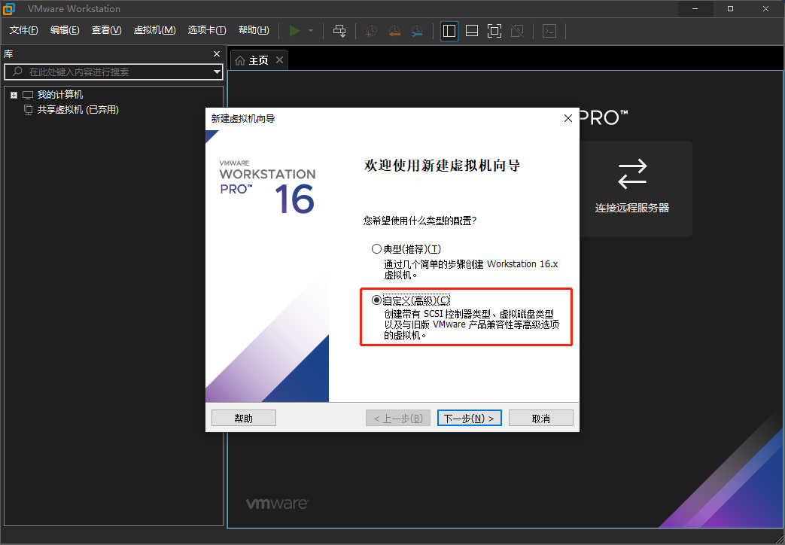Screen dimensions: 785x545
Task: Close the 新建虚拟机向导 dialog
Action: click(x=567, y=118)
